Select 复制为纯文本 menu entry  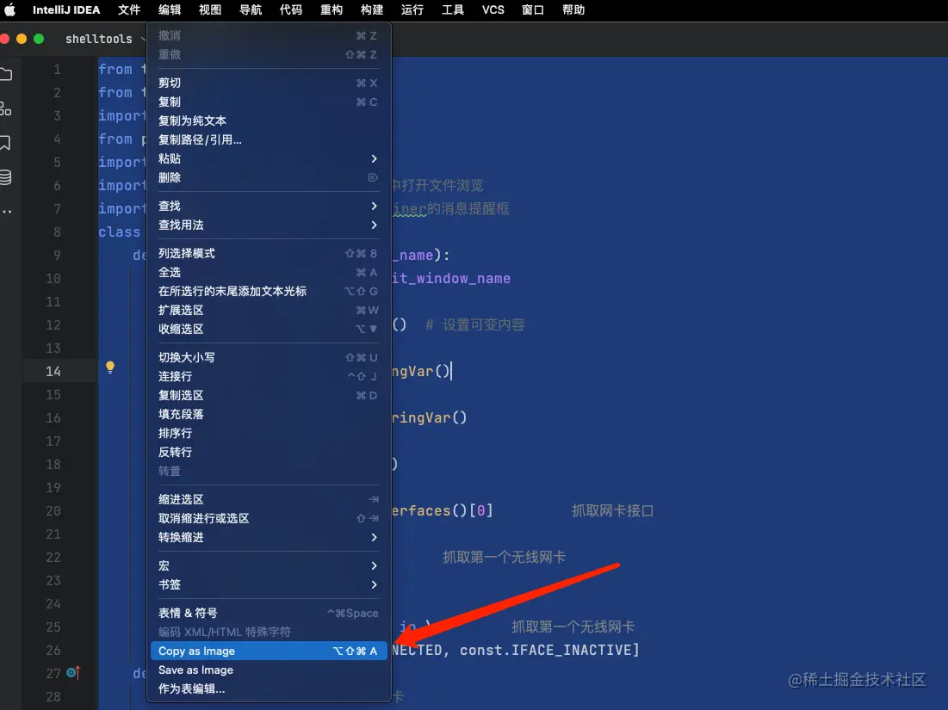pos(269,120)
